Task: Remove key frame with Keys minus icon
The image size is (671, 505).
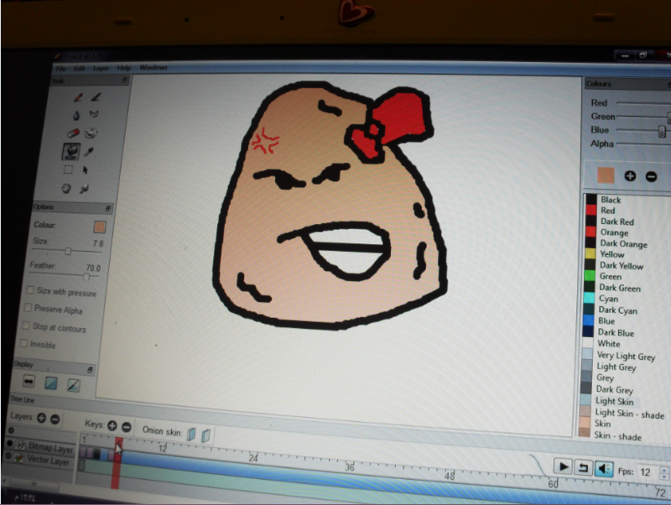Action: click(127, 427)
